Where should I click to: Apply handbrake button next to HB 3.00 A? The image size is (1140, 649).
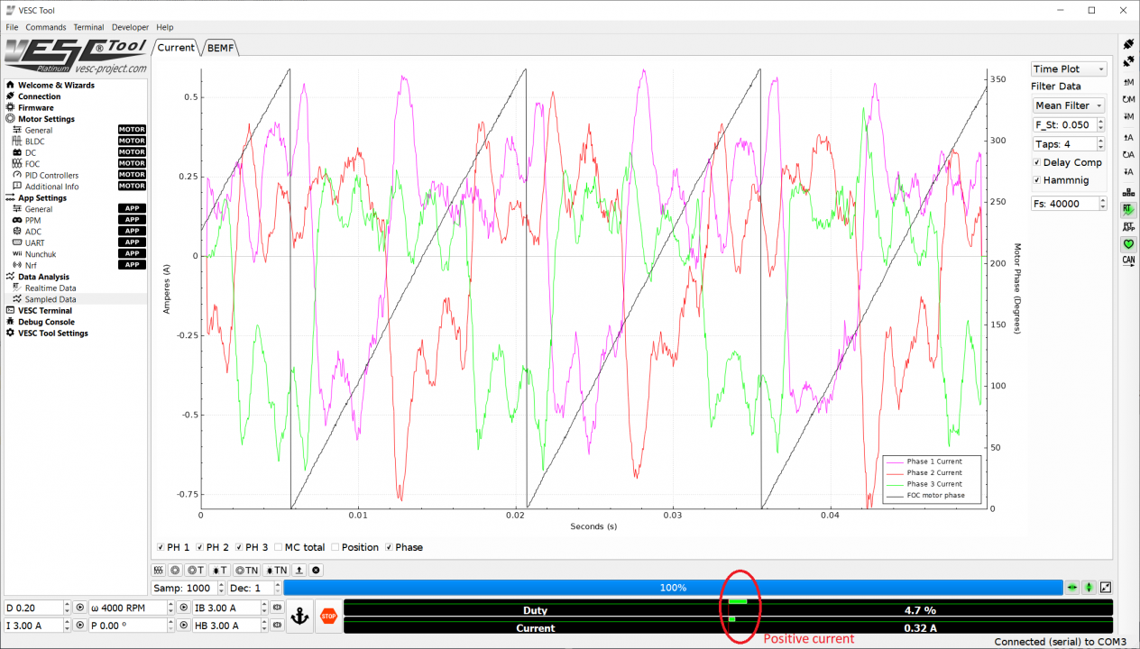click(278, 625)
